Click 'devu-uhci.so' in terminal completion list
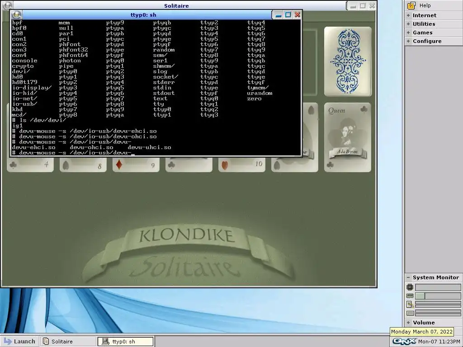Viewport: 463px width, 347px height. (149, 147)
